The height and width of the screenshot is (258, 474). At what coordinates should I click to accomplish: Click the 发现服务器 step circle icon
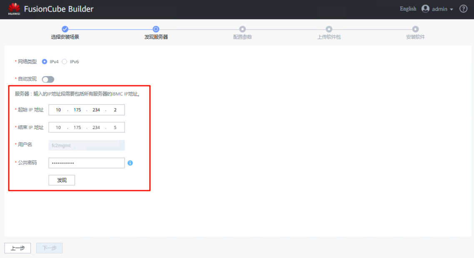[x=156, y=29]
